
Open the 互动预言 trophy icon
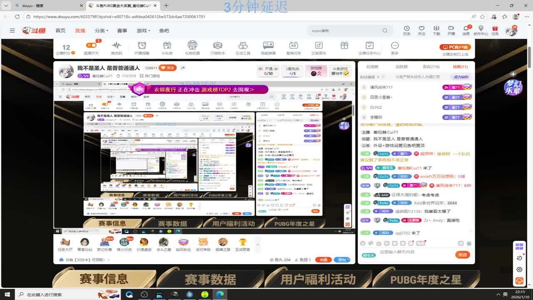243,245
